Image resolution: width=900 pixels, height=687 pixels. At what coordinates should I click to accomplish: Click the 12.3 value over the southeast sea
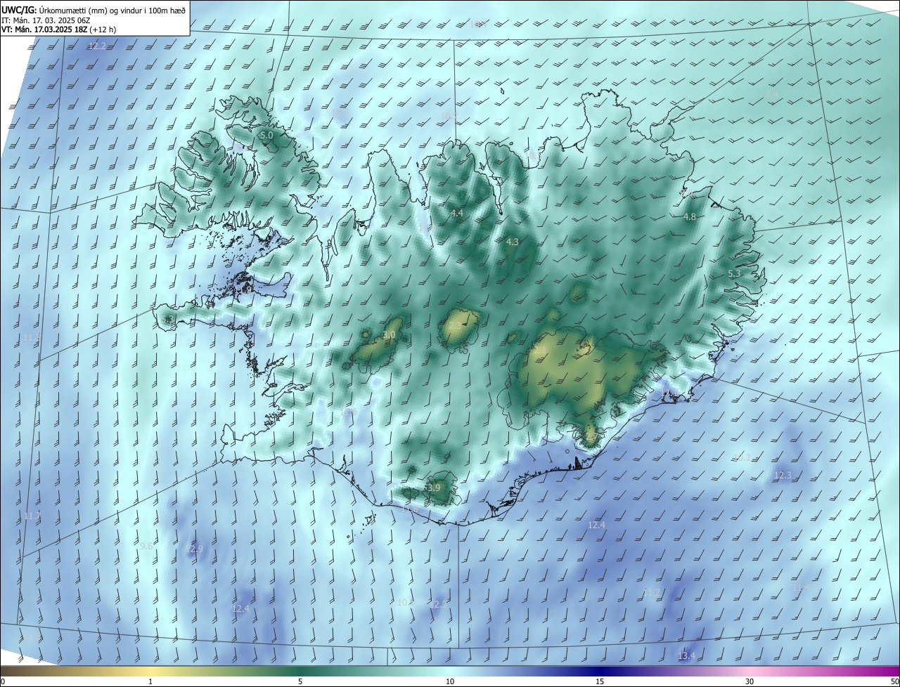tap(783, 476)
